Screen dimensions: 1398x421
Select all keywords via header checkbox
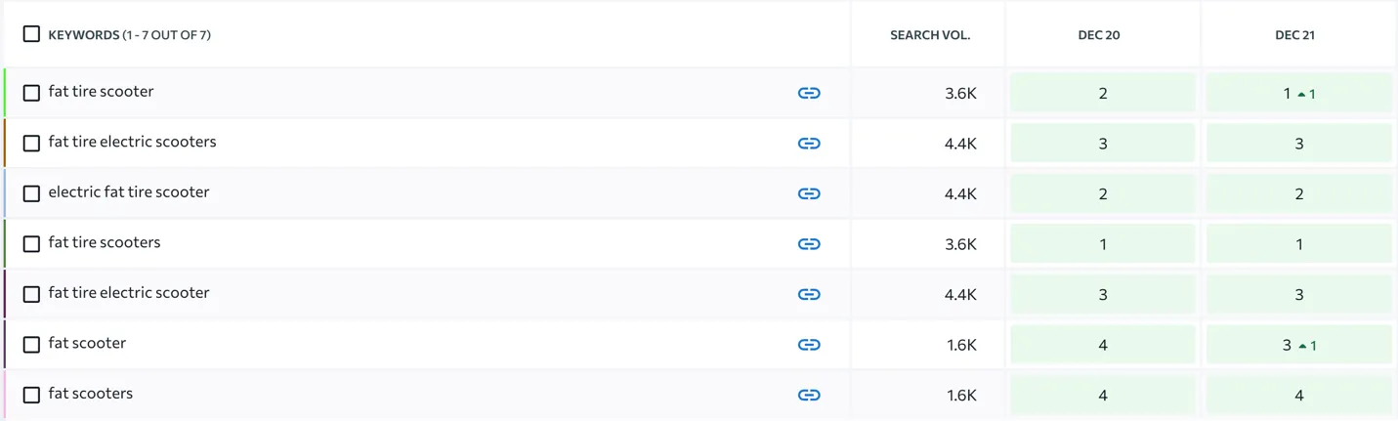[x=31, y=34]
